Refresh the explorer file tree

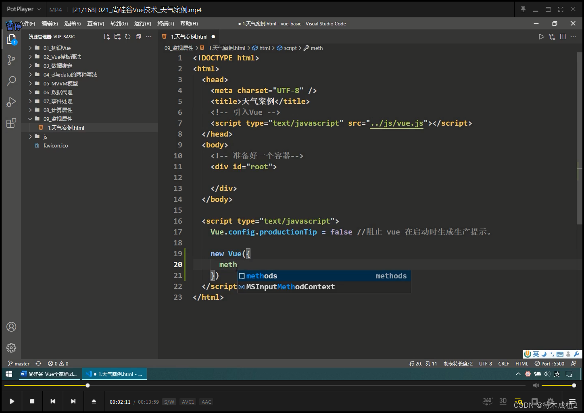coord(128,37)
